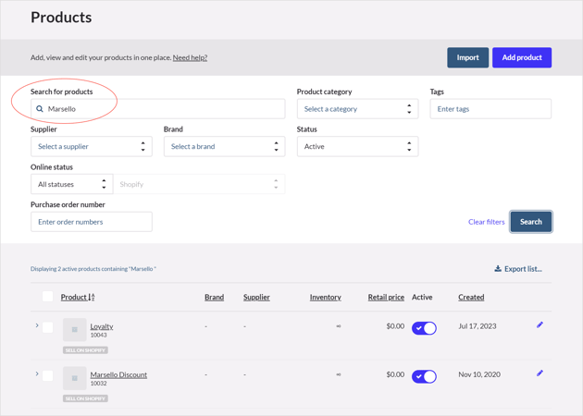Click the Add product button
The image size is (583, 416).
click(522, 57)
